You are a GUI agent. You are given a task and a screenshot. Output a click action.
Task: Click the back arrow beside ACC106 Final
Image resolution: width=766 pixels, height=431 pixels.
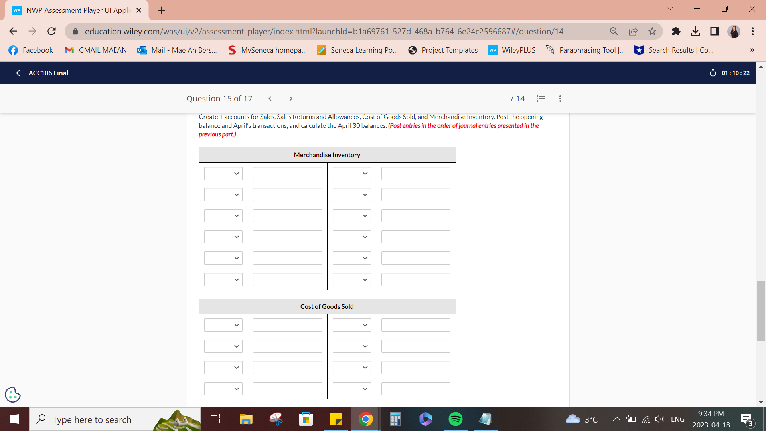(19, 73)
